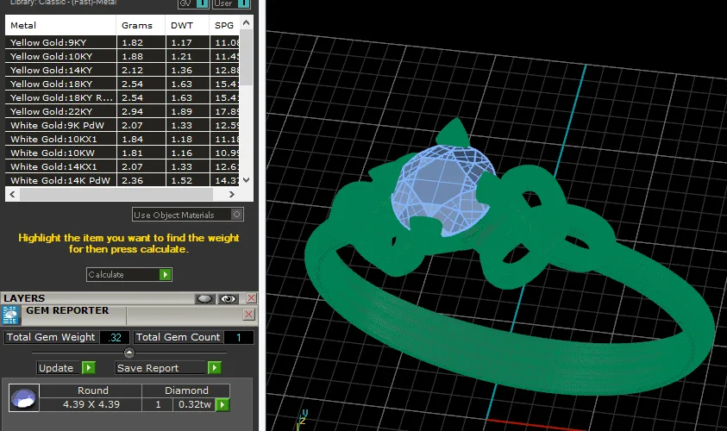Select the White Gold:14KX1 row
The height and width of the screenshot is (431, 727).
(x=122, y=167)
